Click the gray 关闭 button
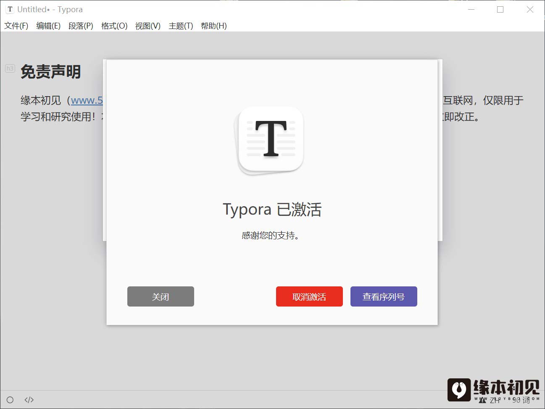Screen dimensions: 545x409 point(161,296)
